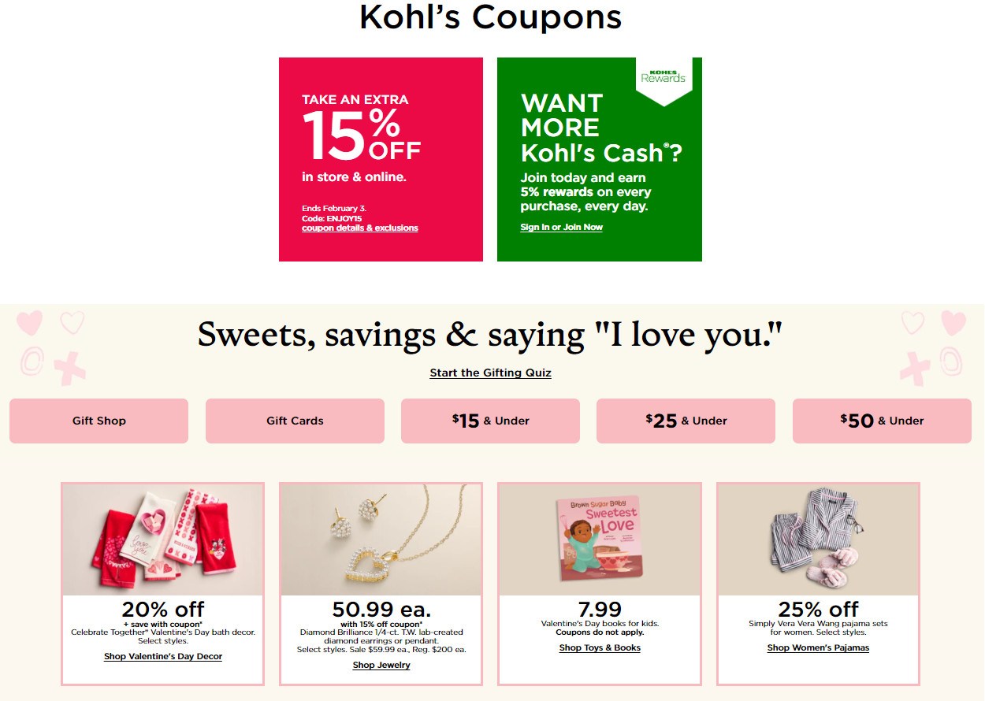The height and width of the screenshot is (701, 985).
Task: Open the extra 15% off coupon banner
Action: [x=381, y=158]
